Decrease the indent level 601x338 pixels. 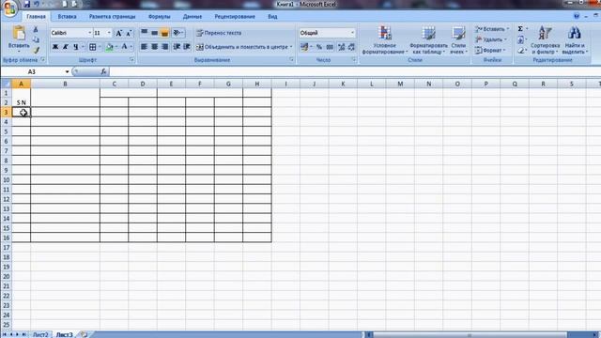tap(177, 47)
